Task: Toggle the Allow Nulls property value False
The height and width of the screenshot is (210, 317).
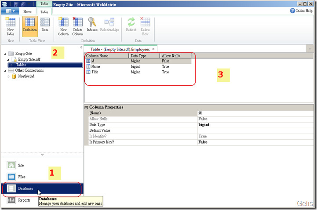Action: (255, 119)
